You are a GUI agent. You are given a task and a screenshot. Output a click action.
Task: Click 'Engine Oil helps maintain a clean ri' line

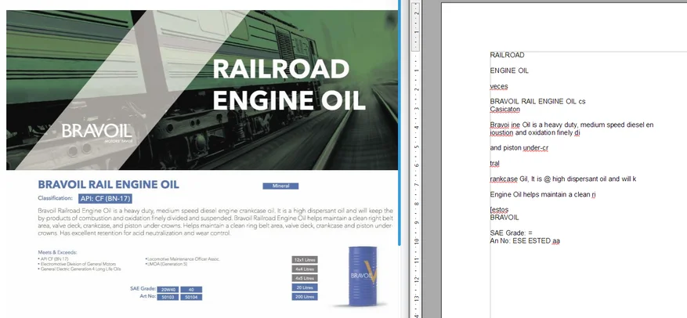pyautogui.click(x=542, y=194)
